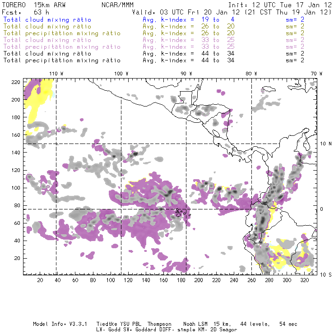This screenshot has height=334, width=334.
Task: Click vertical axis tick label '140'
Action: point(16,153)
